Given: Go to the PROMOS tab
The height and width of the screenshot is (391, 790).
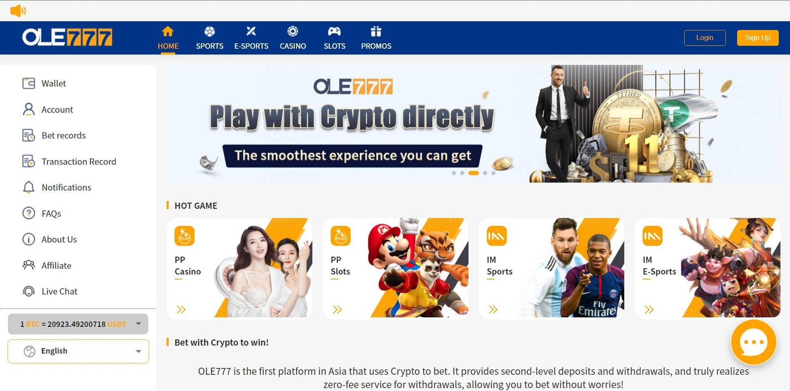Looking at the screenshot, I should tap(376, 38).
